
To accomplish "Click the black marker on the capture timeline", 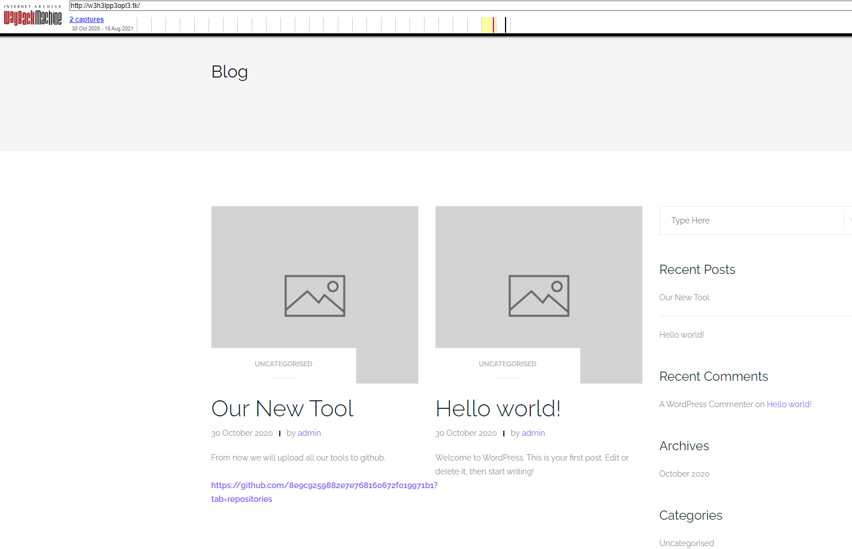I will click(x=506, y=25).
